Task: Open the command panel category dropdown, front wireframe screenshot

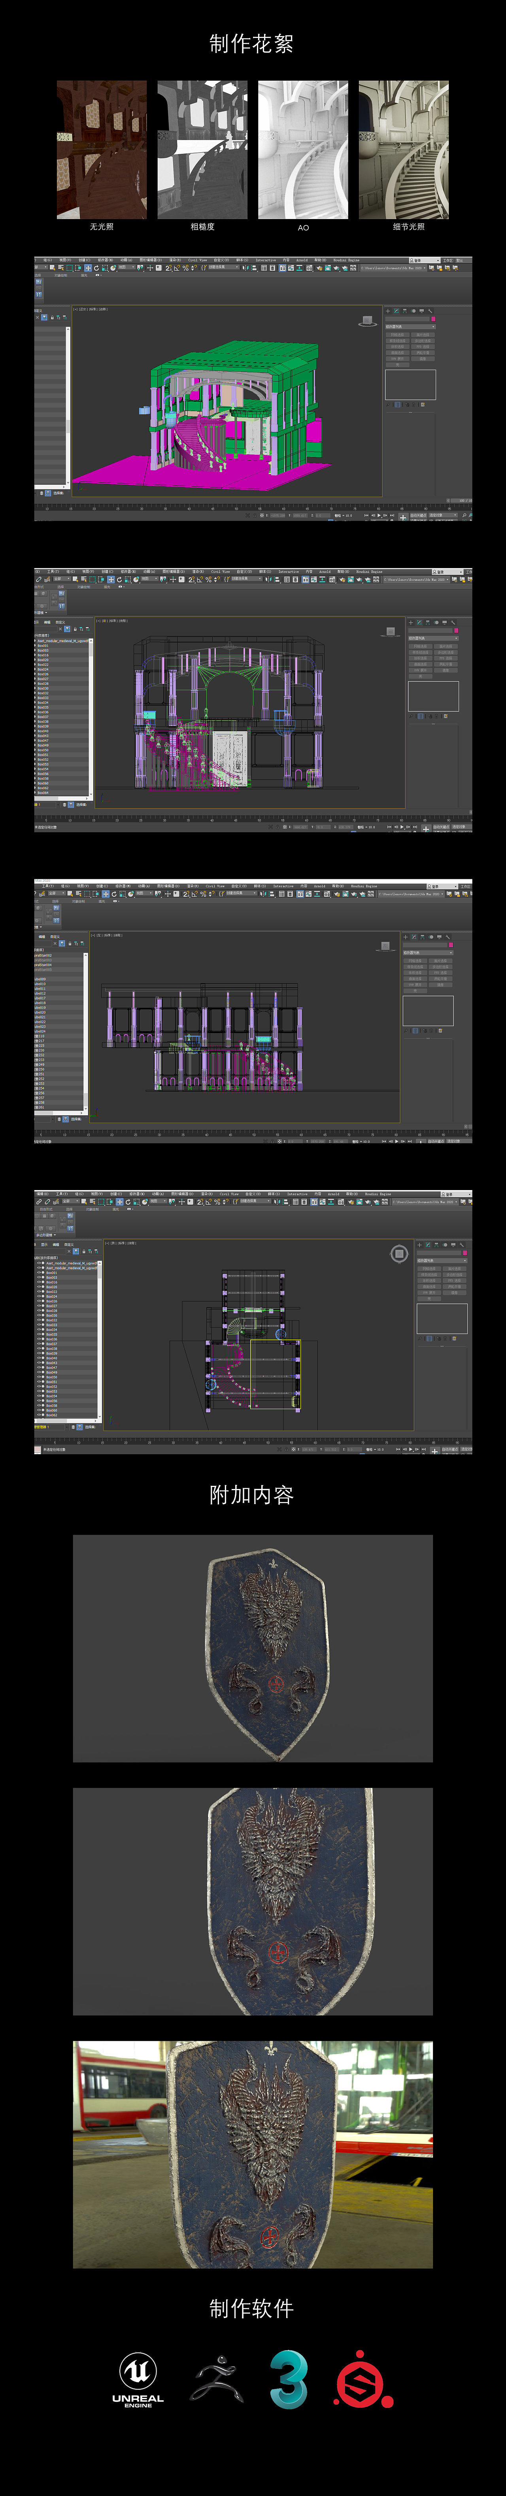Action: coord(433,639)
